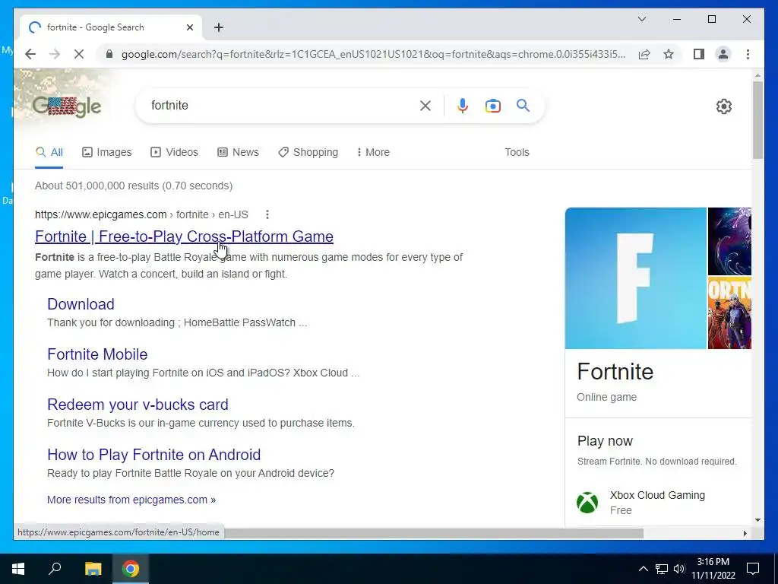Image resolution: width=778 pixels, height=584 pixels.
Task: Switch to Images results
Action: [106, 152]
